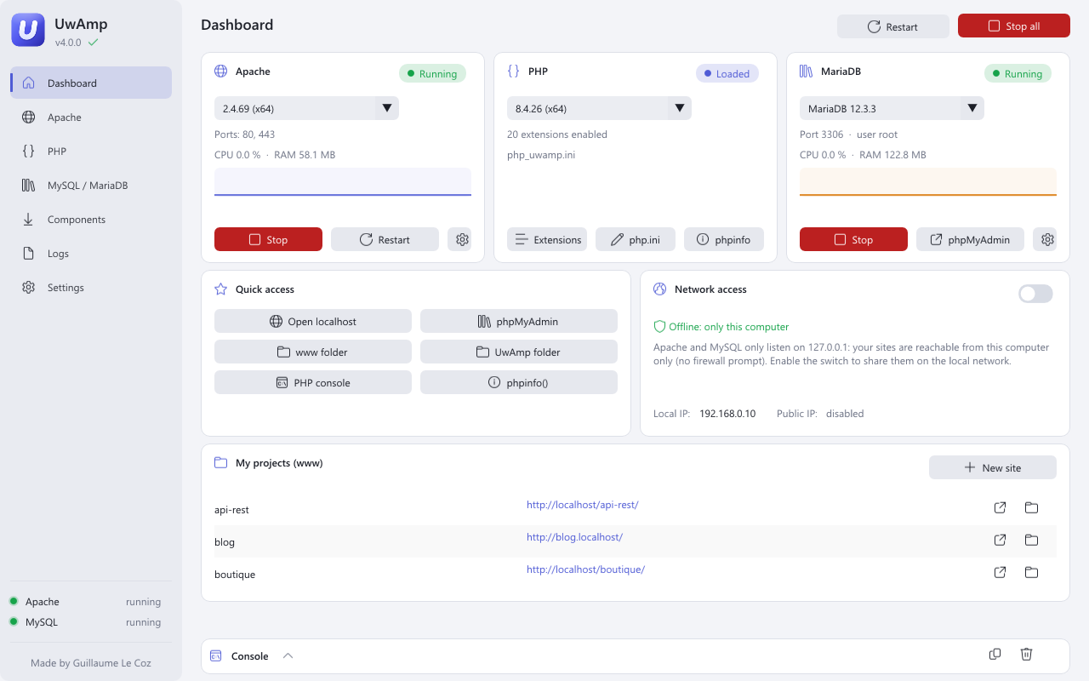This screenshot has height=681, width=1089.
Task: Open Logs sidebar section
Action: pos(91,253)
